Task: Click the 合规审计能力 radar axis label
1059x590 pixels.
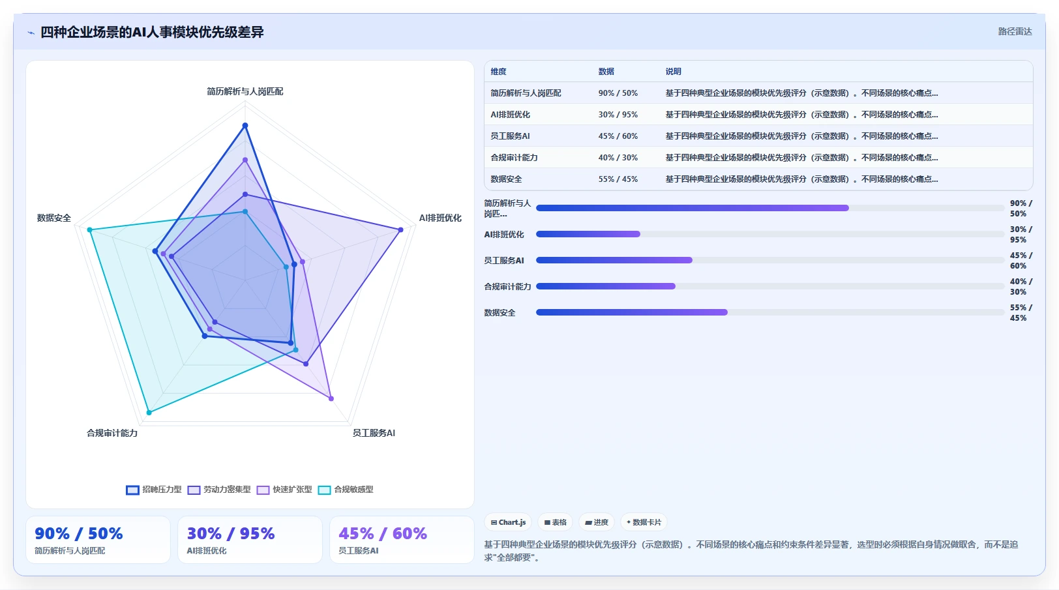Action: pos(112,433)
